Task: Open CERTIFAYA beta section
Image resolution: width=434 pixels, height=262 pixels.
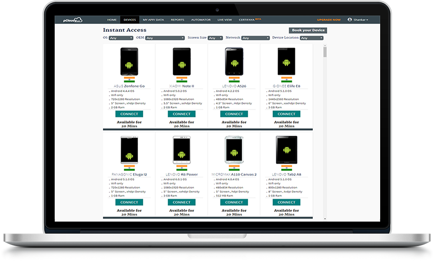Action: pos(250,20)
